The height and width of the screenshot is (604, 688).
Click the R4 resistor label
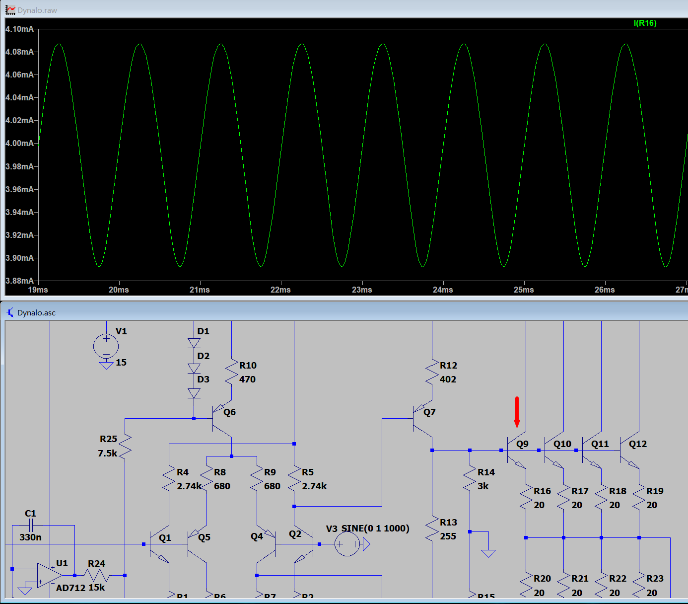tap(183, 472)
